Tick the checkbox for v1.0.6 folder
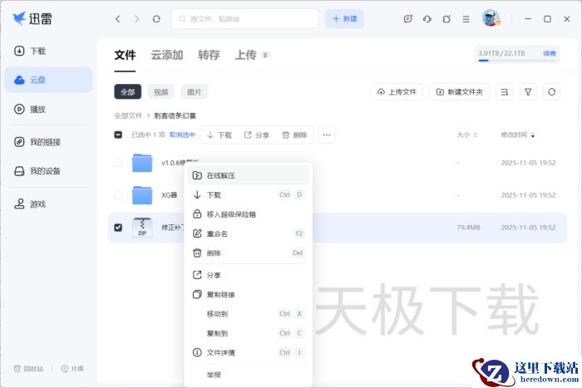Viewport: 582px width, 388px height. click(x=118, y=163)
